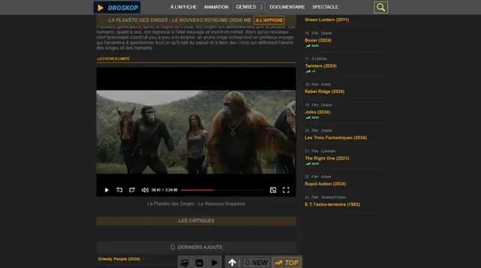481x268 pixels.
Task: Expand the Genres dropdown menu
Action: 249,7
